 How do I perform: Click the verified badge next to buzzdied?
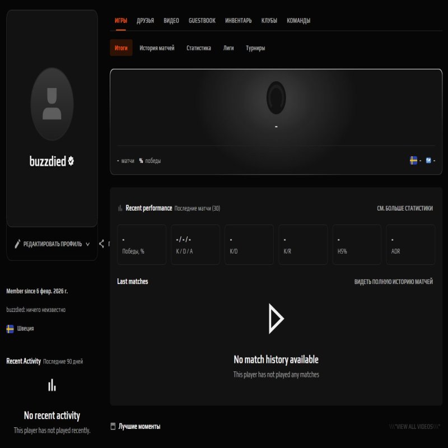71,161
